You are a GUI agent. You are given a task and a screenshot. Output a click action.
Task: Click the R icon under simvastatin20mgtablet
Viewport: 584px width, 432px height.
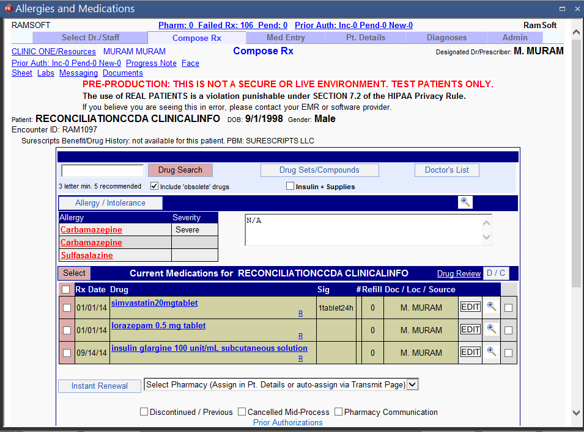pyautogui.click(x=300, y=313)
